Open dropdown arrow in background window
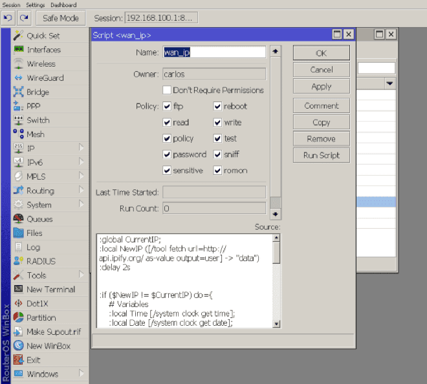This screenshot has width=427, height=384. click(x=390, y=83)
